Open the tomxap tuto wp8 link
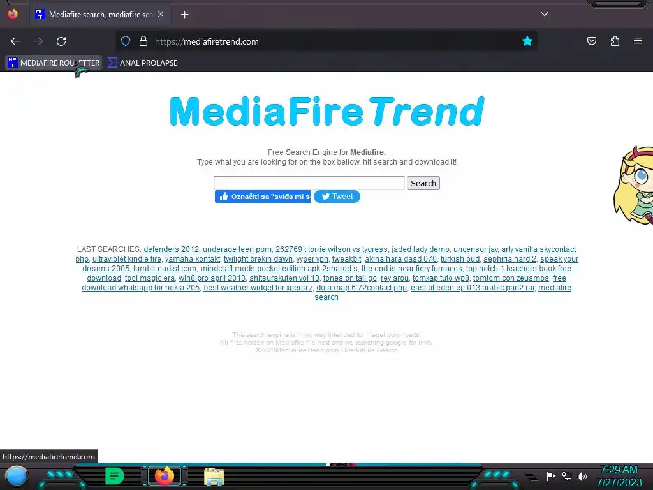 (x=441, y=278)
